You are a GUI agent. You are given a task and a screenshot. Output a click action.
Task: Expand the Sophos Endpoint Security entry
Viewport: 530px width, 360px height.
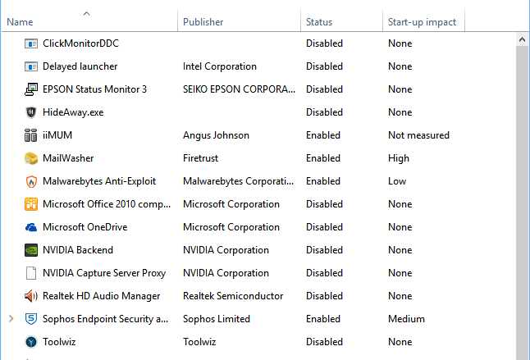(x=11, y=319)
